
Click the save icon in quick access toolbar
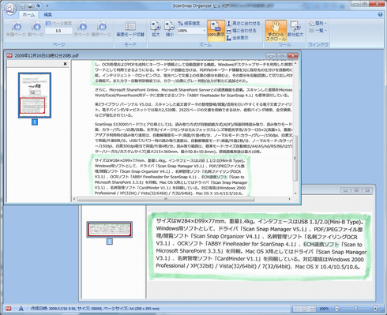point(23,6)
